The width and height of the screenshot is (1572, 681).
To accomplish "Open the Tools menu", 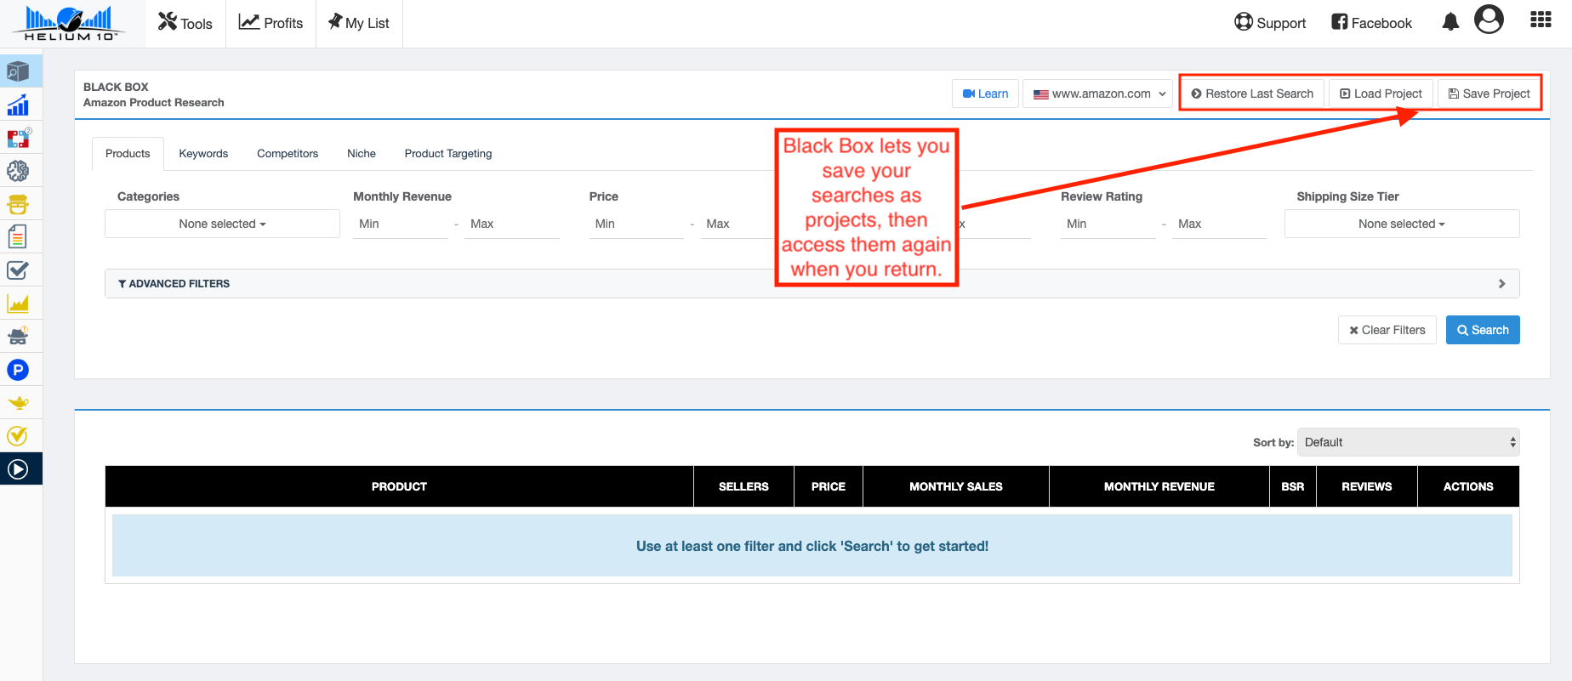I will point(185,23).
